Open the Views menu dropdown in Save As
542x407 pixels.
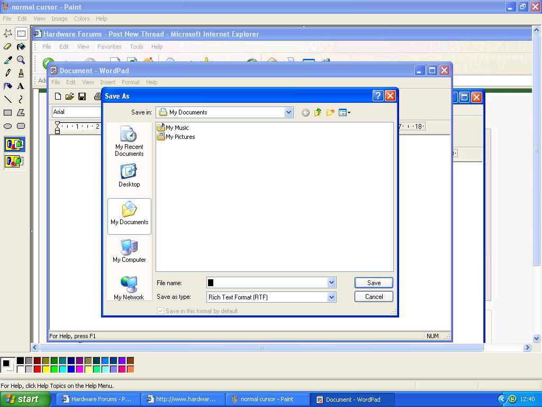[x=345, y=112]
